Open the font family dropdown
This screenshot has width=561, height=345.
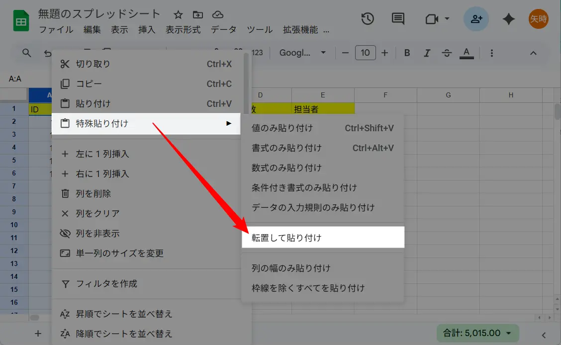(302, 53)
